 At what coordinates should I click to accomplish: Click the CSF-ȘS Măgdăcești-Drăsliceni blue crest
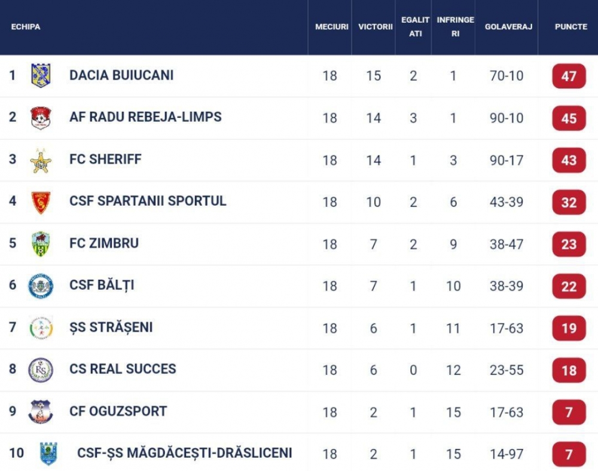(48, 454)
